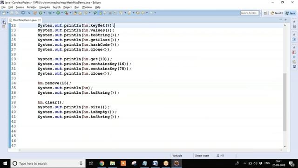The width and height of the screenshot is (298, 168).
Task: Open the Task List view icon
Action: click(x=294, y=27)
